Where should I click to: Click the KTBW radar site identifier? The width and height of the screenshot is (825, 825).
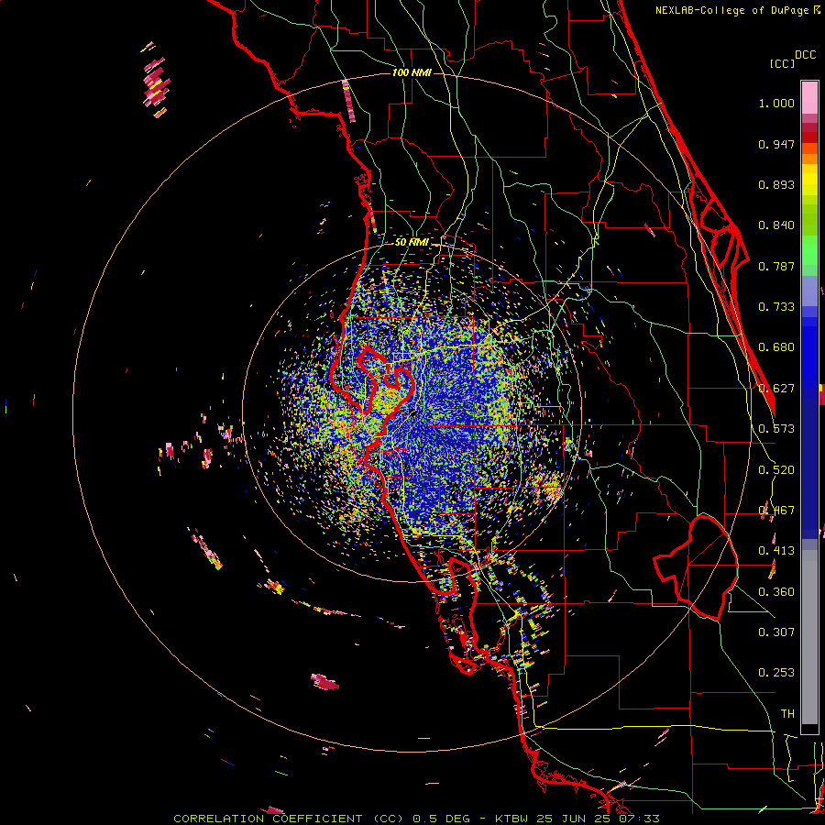(511, 819)
